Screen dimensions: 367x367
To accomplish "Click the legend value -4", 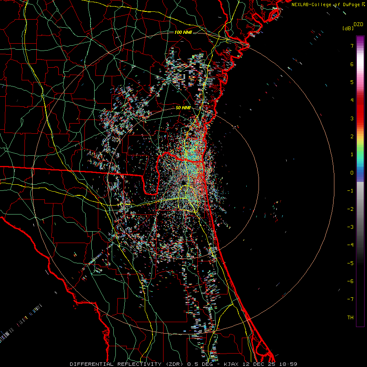I will coord(350,245).
